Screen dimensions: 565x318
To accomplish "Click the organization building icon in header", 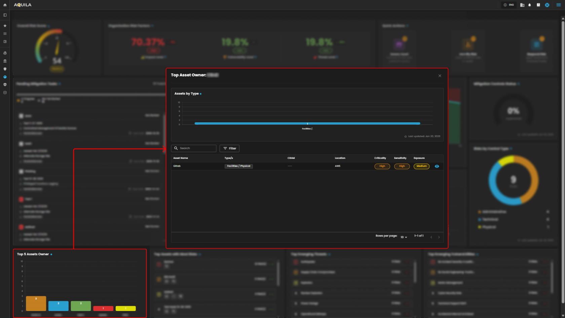I will pos(522,5).
